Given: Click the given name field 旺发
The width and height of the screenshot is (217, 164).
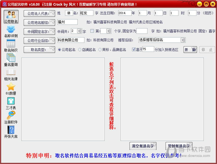Looking at the screenshot, I should point(86,13).
